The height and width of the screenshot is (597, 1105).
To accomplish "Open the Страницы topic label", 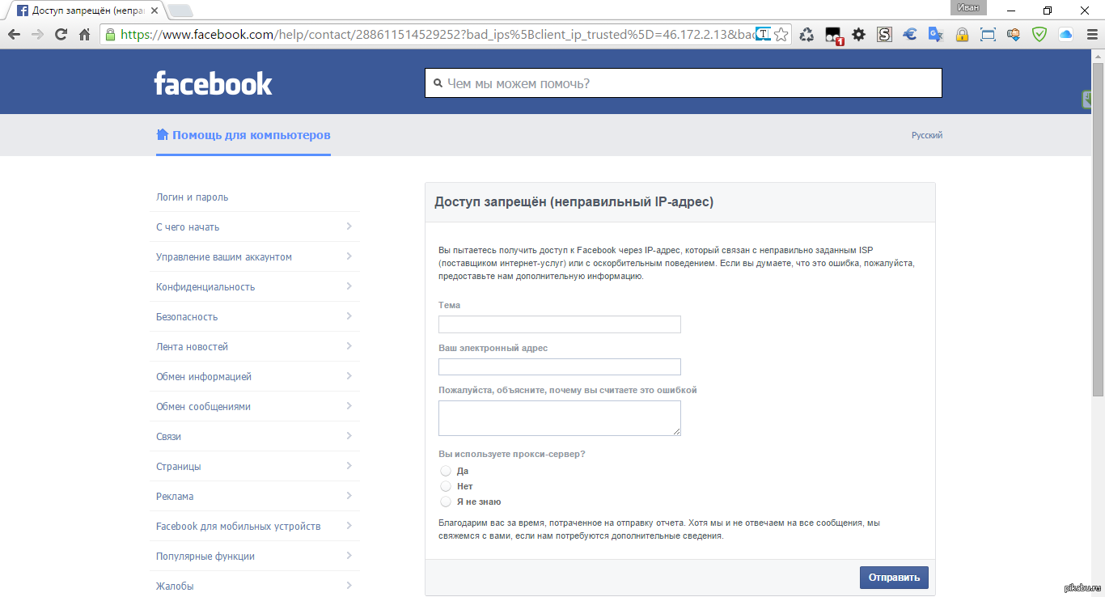I will (179, 467).
